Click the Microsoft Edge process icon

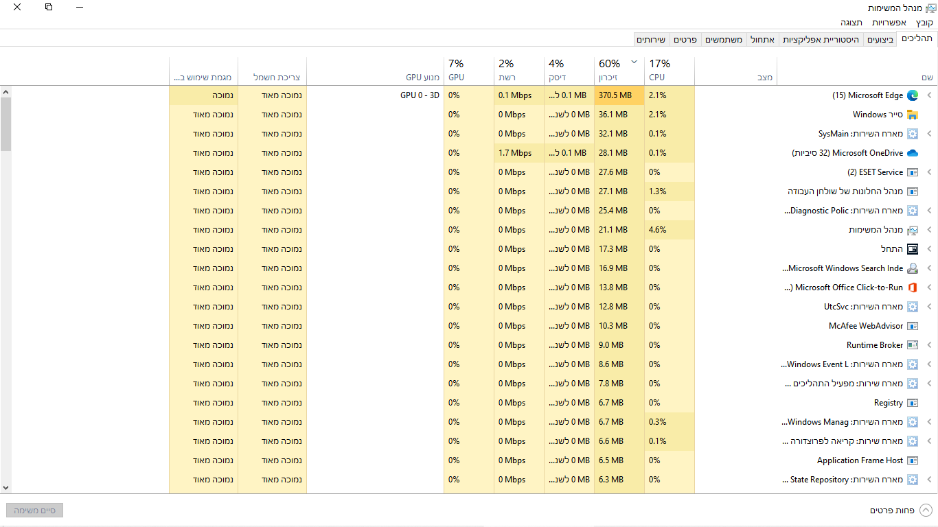[x=913, y=95]
